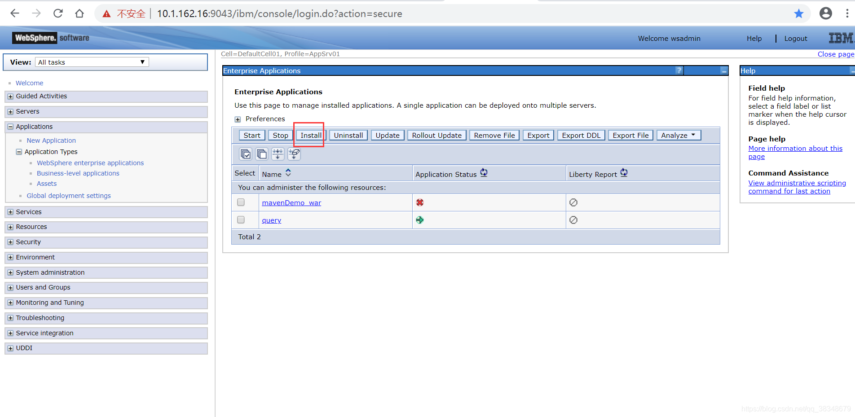The height and width of the screenshot is (417, 855).
Task: Click the Close page link
Action: (x=836, y=54)
